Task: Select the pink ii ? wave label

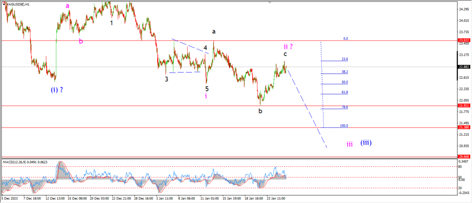Action: tap(289, 46)
